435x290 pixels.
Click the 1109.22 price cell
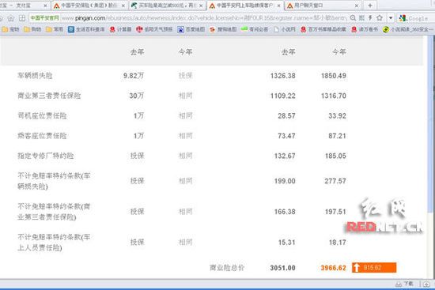tap(283, 96)
